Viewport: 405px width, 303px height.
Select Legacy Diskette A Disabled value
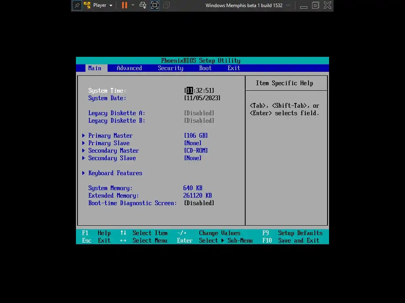pyautogui.click(x=199, y=113)
